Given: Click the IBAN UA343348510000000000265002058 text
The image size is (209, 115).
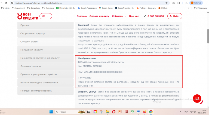Looking at the screenshot, I should click(x=100, y=72).
